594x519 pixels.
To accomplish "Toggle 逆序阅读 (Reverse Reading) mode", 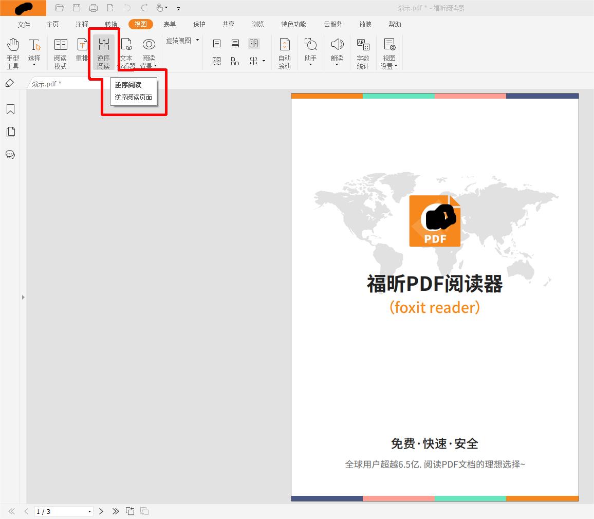I will pos(104,51).
